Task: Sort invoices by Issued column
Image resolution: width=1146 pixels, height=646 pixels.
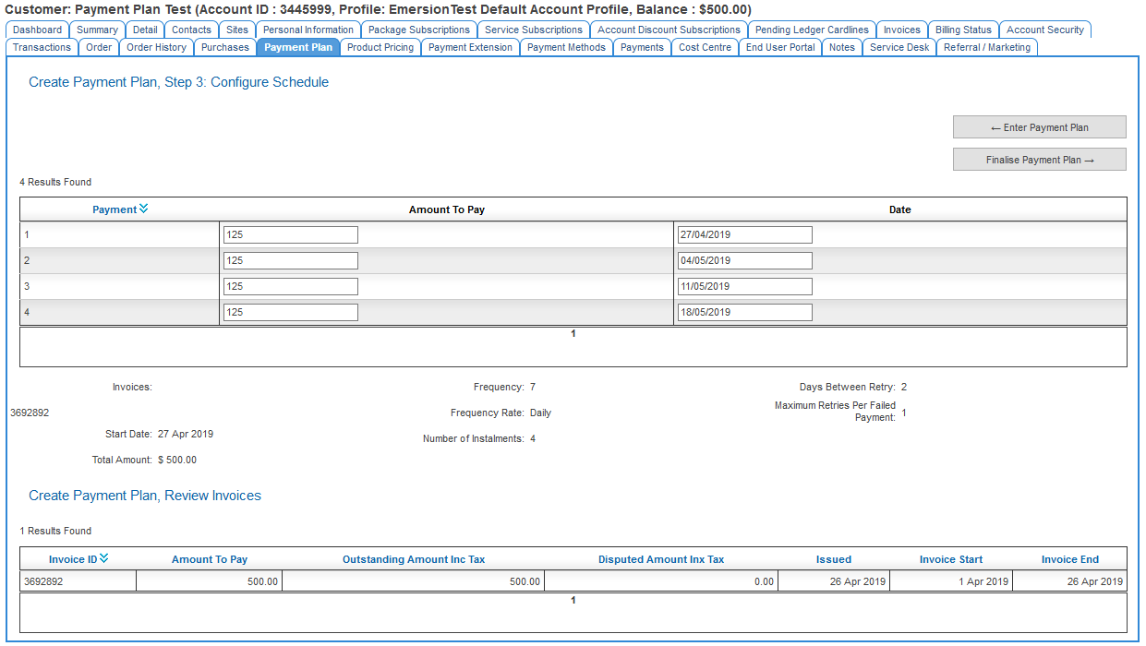Action: 833,559
